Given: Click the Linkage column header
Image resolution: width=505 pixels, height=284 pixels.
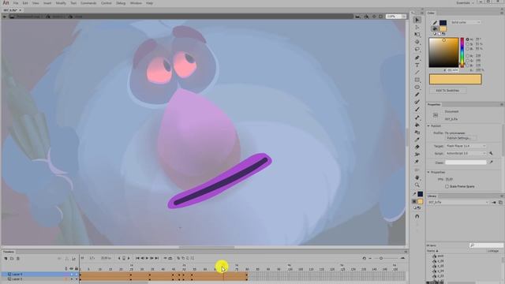Looking at the screenshot, I should [x=492, y=251].
